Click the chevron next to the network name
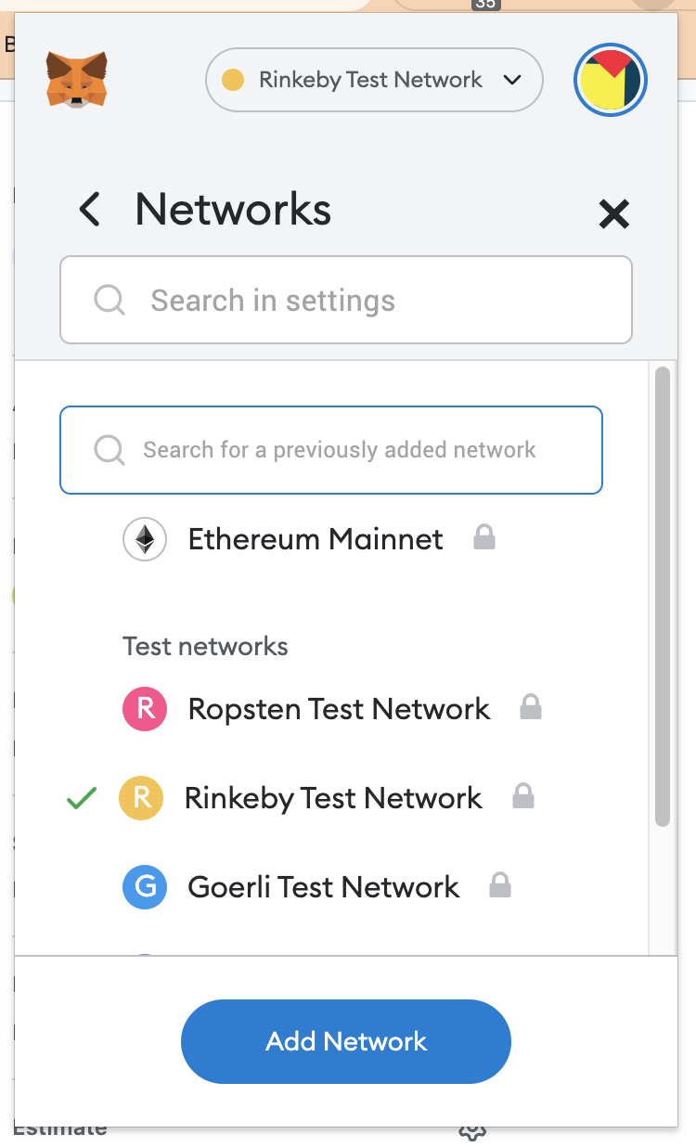Viewport: 696px width, 1147px height. pyautogui.click(x=511, y=80)
